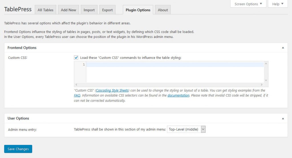Image resolution: width=292 pixels, height=158 pixels.
Task: Collapse the User Options panel arrow
Action: click(283, 118)
